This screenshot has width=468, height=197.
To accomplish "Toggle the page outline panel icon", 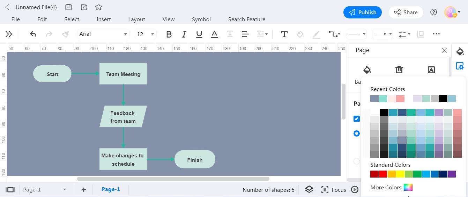I will tap(10, 190).
